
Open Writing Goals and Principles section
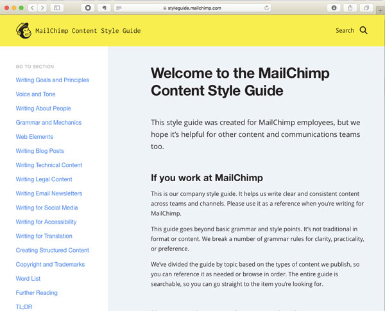coord(53,80)
